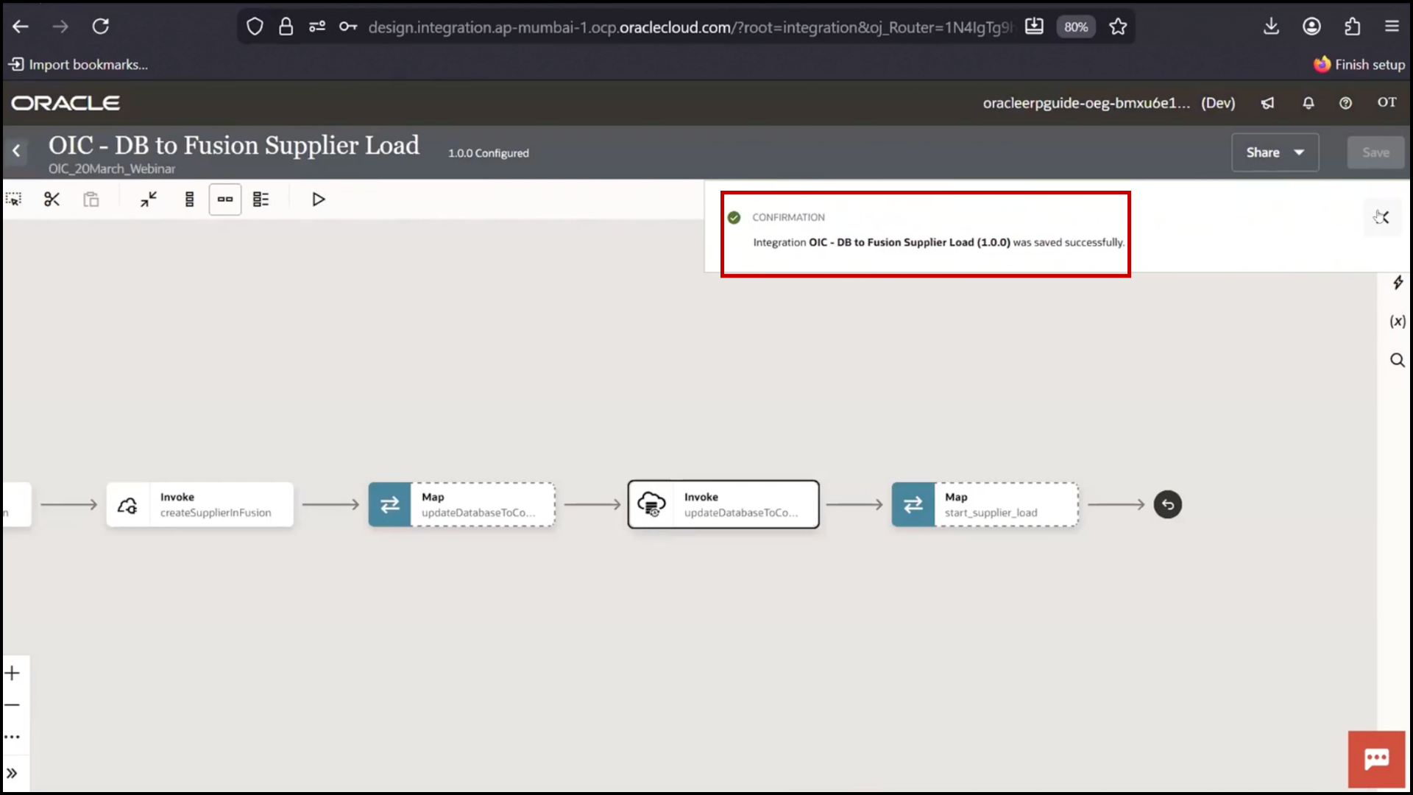Reset the 80% zoom level indicator

click(1076, 27)
